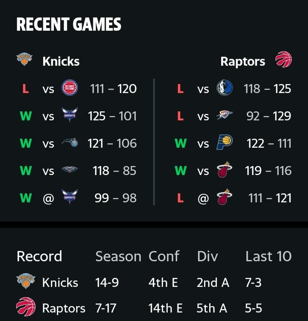
Task: Click the Hornets logo in the 99 – 98 row
Action: pyautogui.click(x=70, y=197)
